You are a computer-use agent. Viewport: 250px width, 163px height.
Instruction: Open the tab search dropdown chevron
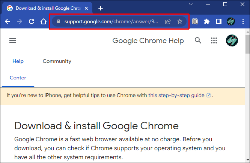tap(191, 4)
